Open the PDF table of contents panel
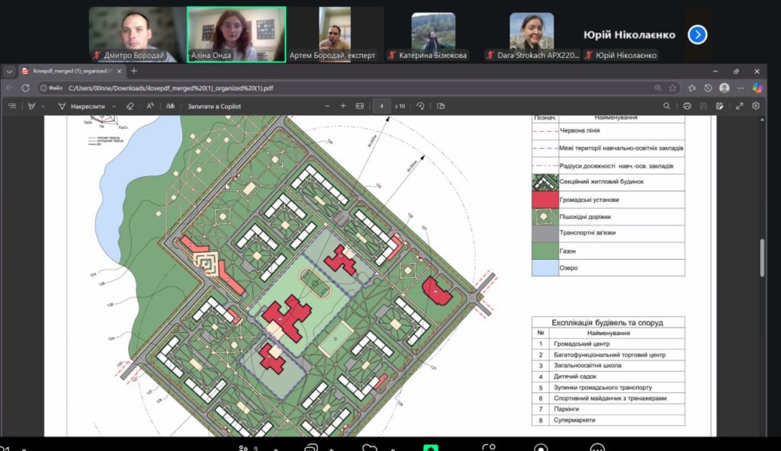 (11, 106)
